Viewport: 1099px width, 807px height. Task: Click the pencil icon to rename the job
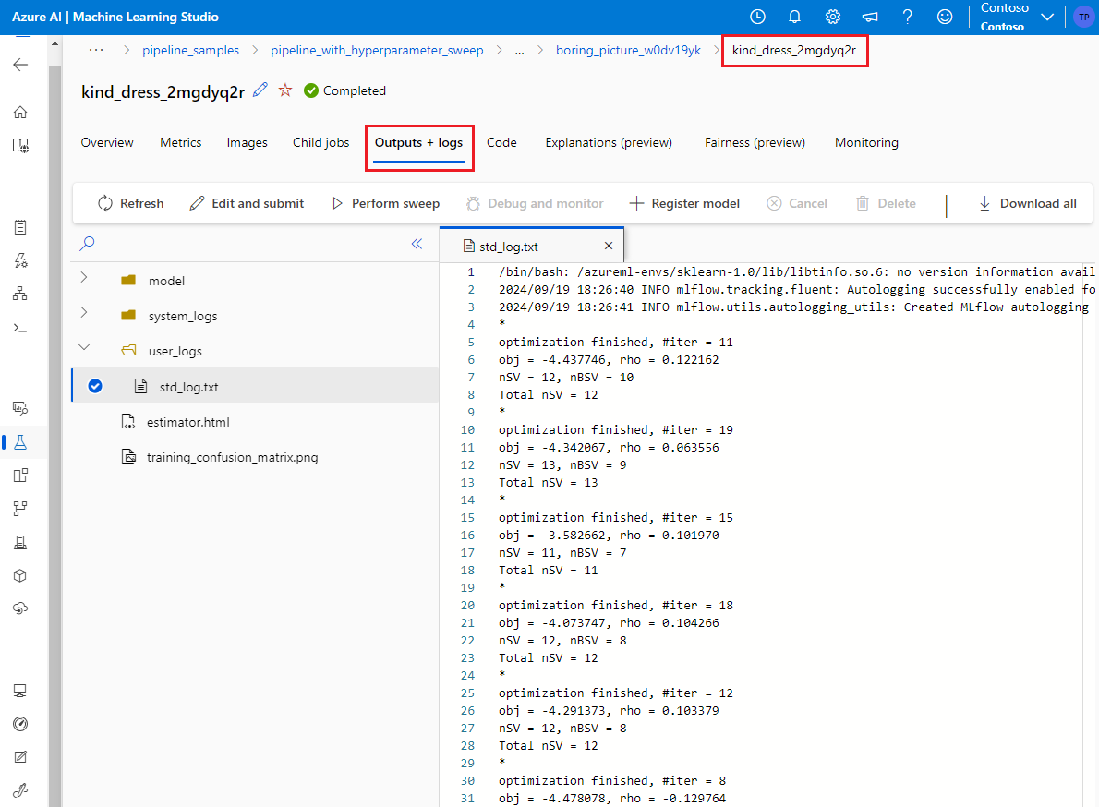point(260,90)
